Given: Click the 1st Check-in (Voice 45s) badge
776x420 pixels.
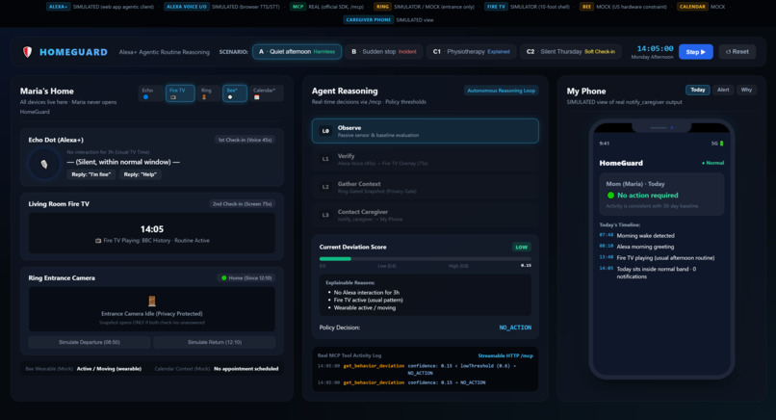Looking at the screenshot, I should pyautogui.click(x=245, y=140).
